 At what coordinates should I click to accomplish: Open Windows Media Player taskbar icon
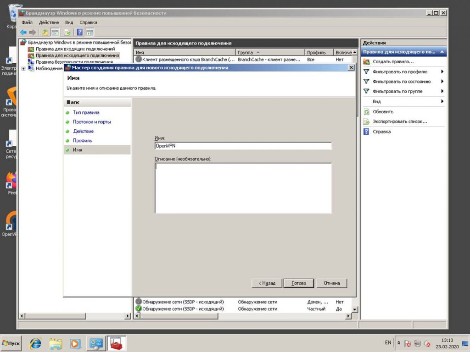tap(75, 343)
